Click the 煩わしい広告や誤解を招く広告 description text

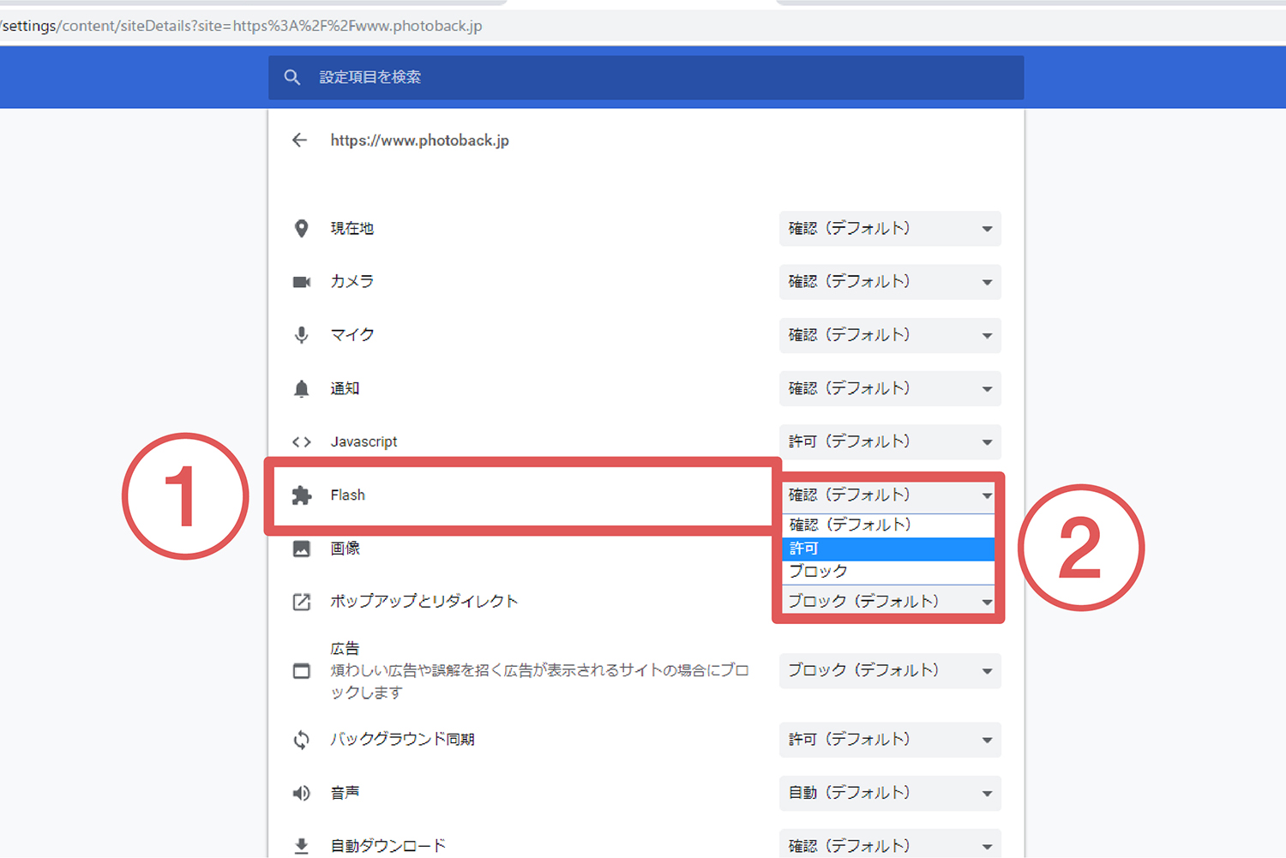[539, 681]
